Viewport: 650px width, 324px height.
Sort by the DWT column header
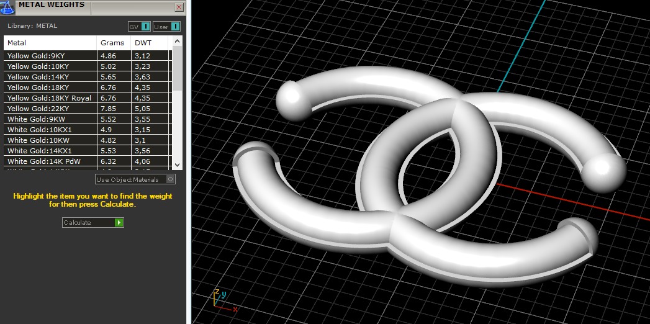pyautogui.click(x=149, y=43)
